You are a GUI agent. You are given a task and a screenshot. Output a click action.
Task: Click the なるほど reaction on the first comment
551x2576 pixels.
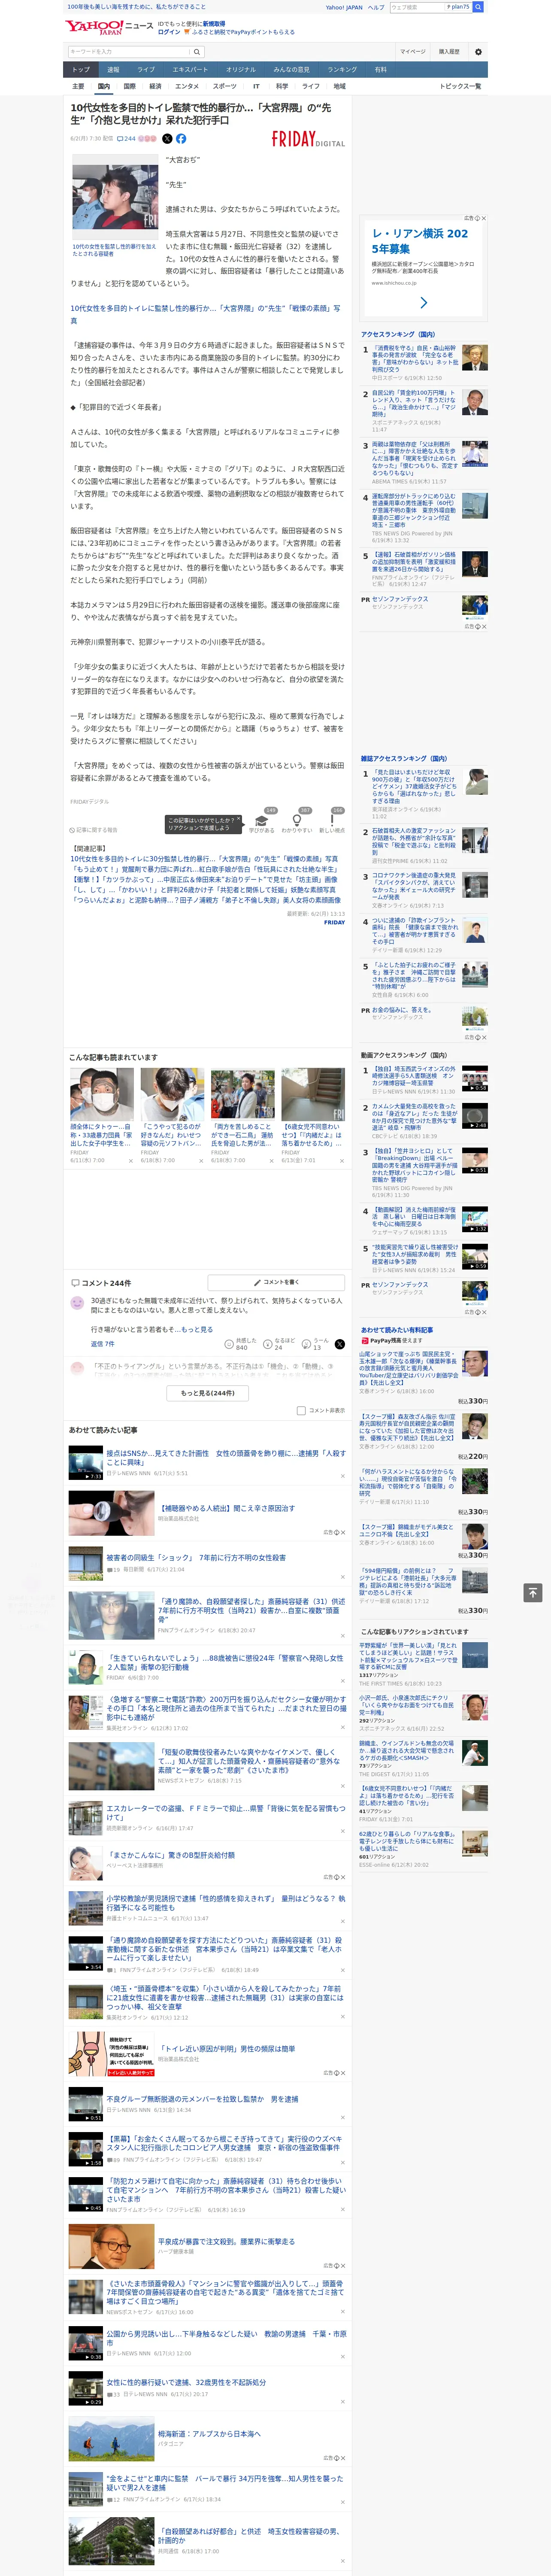[x=279, y=1343]
